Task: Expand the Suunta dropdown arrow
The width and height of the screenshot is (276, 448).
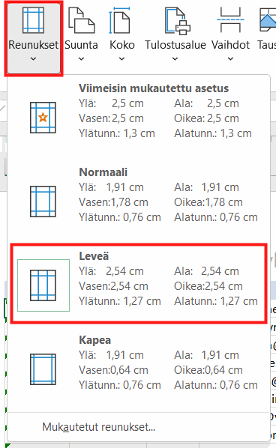Action: (81, 59)
